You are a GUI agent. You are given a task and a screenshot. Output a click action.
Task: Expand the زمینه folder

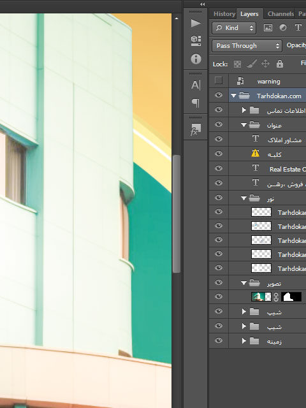pyautogui.click(x=244, y=340)
